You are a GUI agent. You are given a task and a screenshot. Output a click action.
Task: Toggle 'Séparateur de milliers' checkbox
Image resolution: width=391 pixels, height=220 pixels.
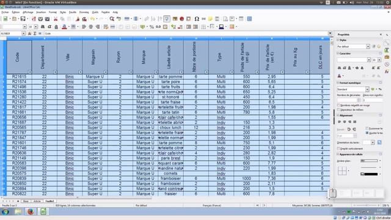click(x=338, y=110)
